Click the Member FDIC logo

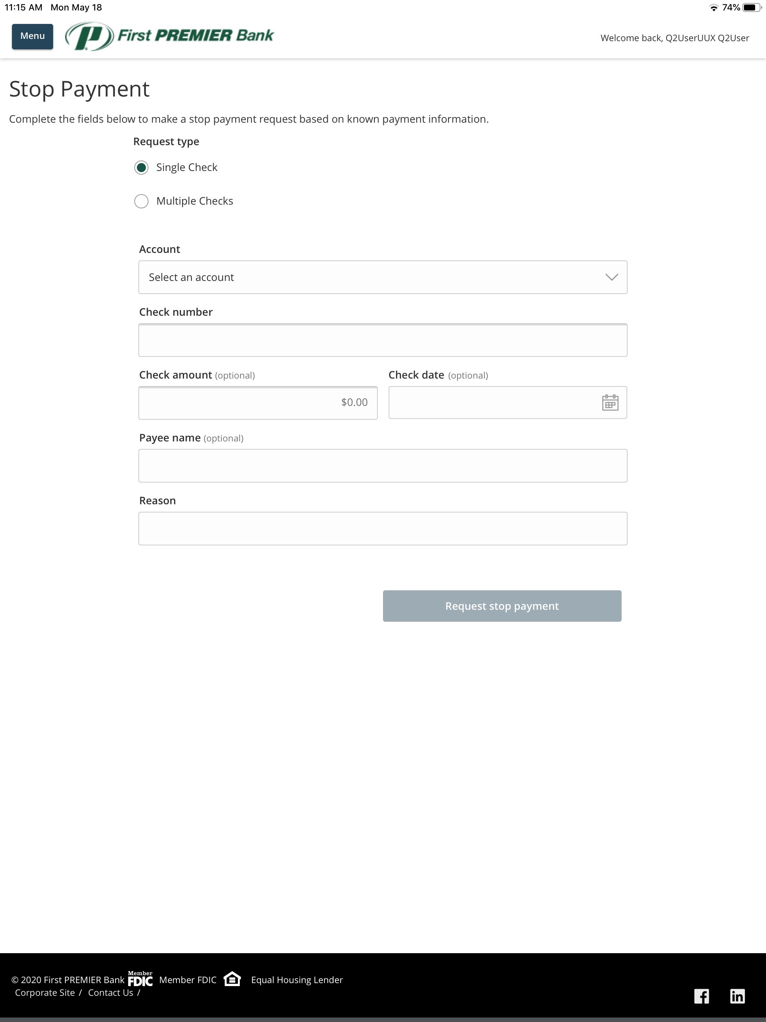click(x=140, y=979)
